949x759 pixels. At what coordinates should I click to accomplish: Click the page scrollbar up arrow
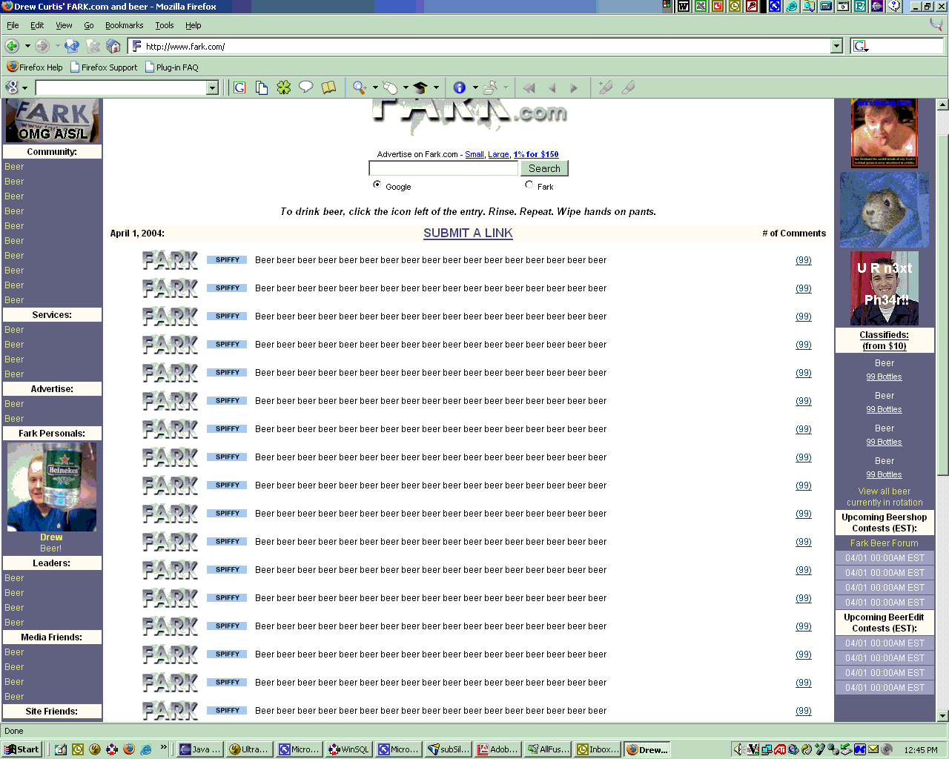[943, 105]
